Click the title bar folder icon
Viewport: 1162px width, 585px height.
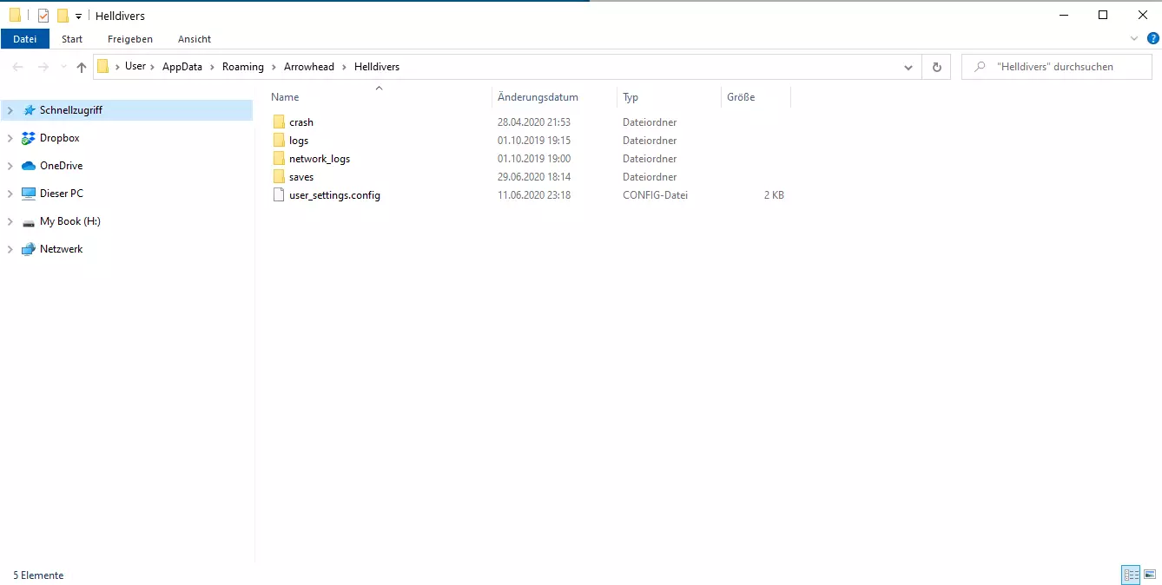tap(15, 16)
